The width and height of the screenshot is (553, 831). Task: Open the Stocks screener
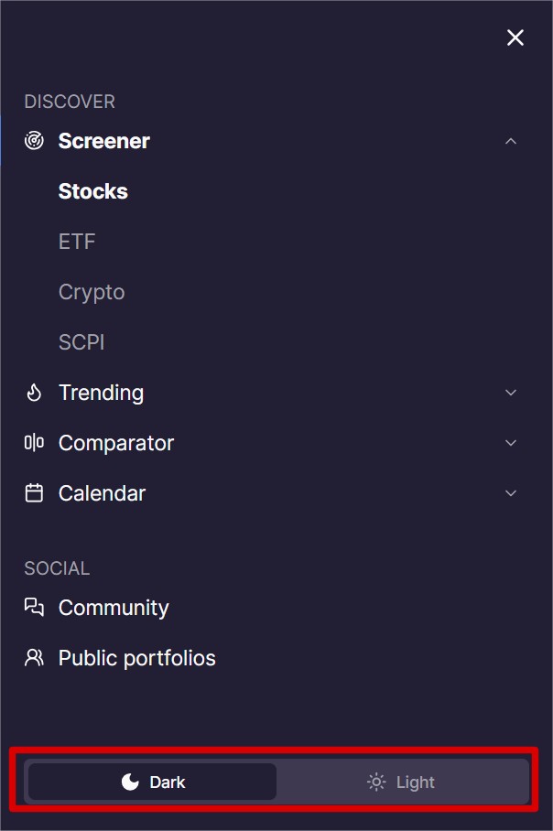click(x=92, y=191)
